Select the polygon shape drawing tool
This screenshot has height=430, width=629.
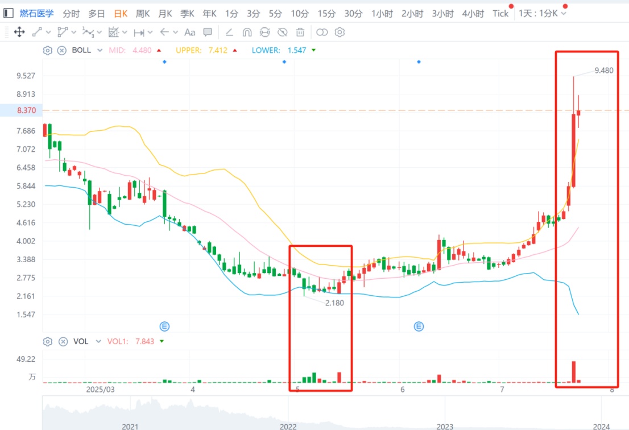click(x=62, y=32)
